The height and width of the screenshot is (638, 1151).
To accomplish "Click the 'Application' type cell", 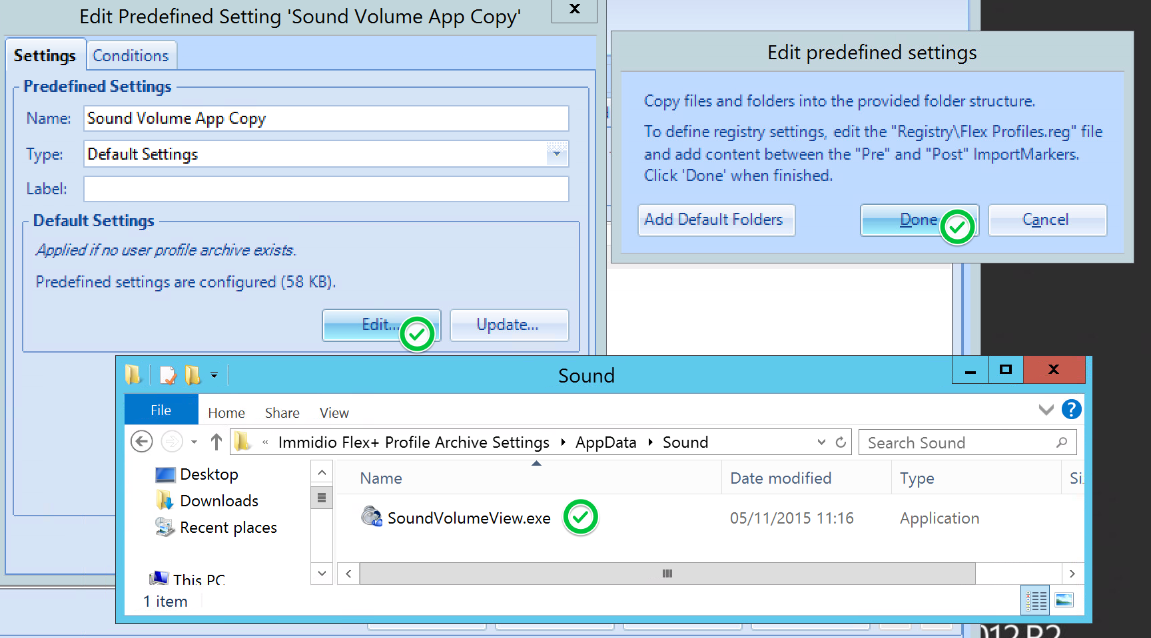I will 939,518.
